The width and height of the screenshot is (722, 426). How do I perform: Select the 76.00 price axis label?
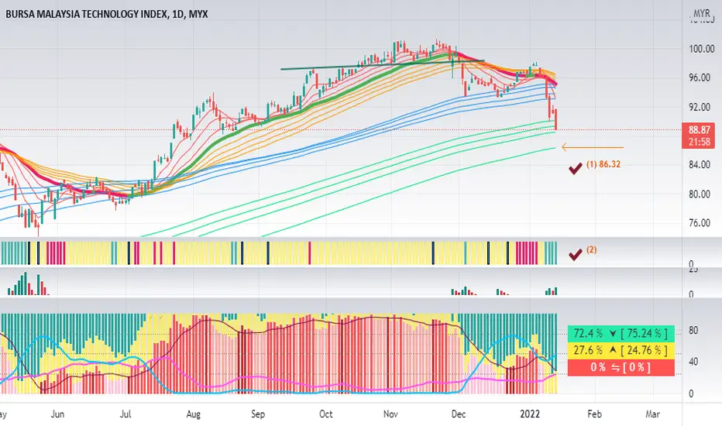pyautogui.click(x=699, y=223)
